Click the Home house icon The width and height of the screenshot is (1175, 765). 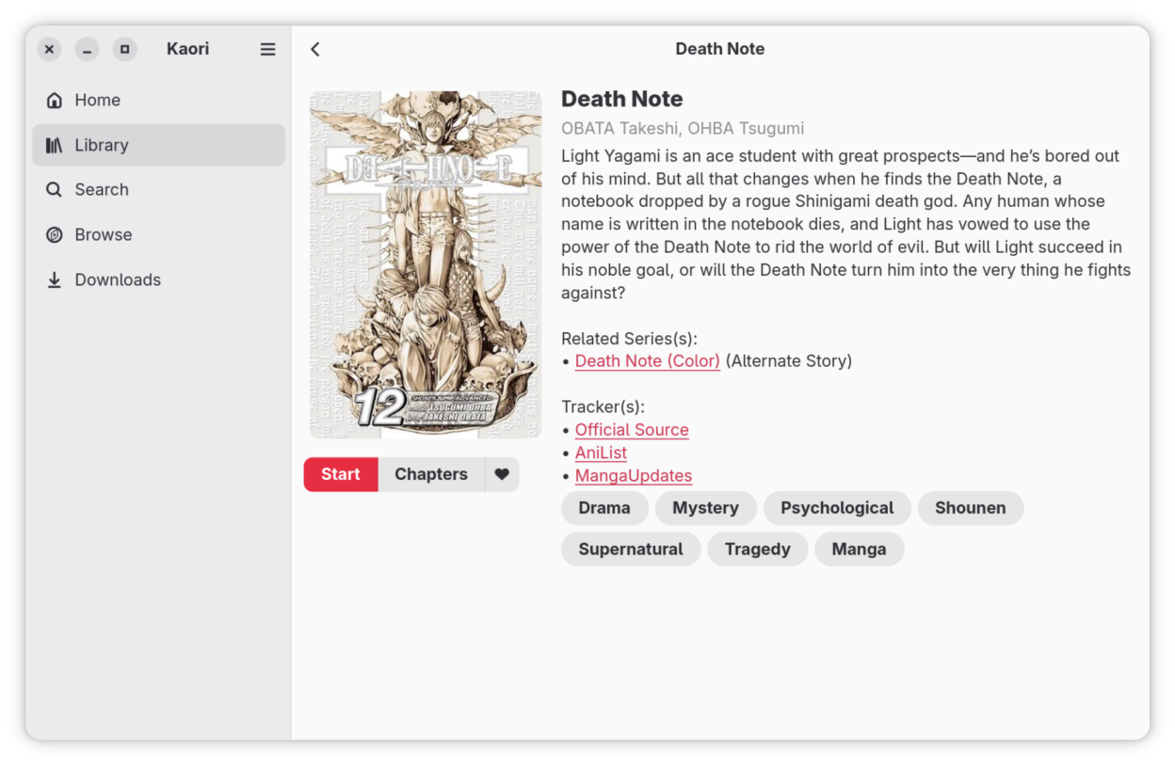pyautogui.click(x=55, y=100)
